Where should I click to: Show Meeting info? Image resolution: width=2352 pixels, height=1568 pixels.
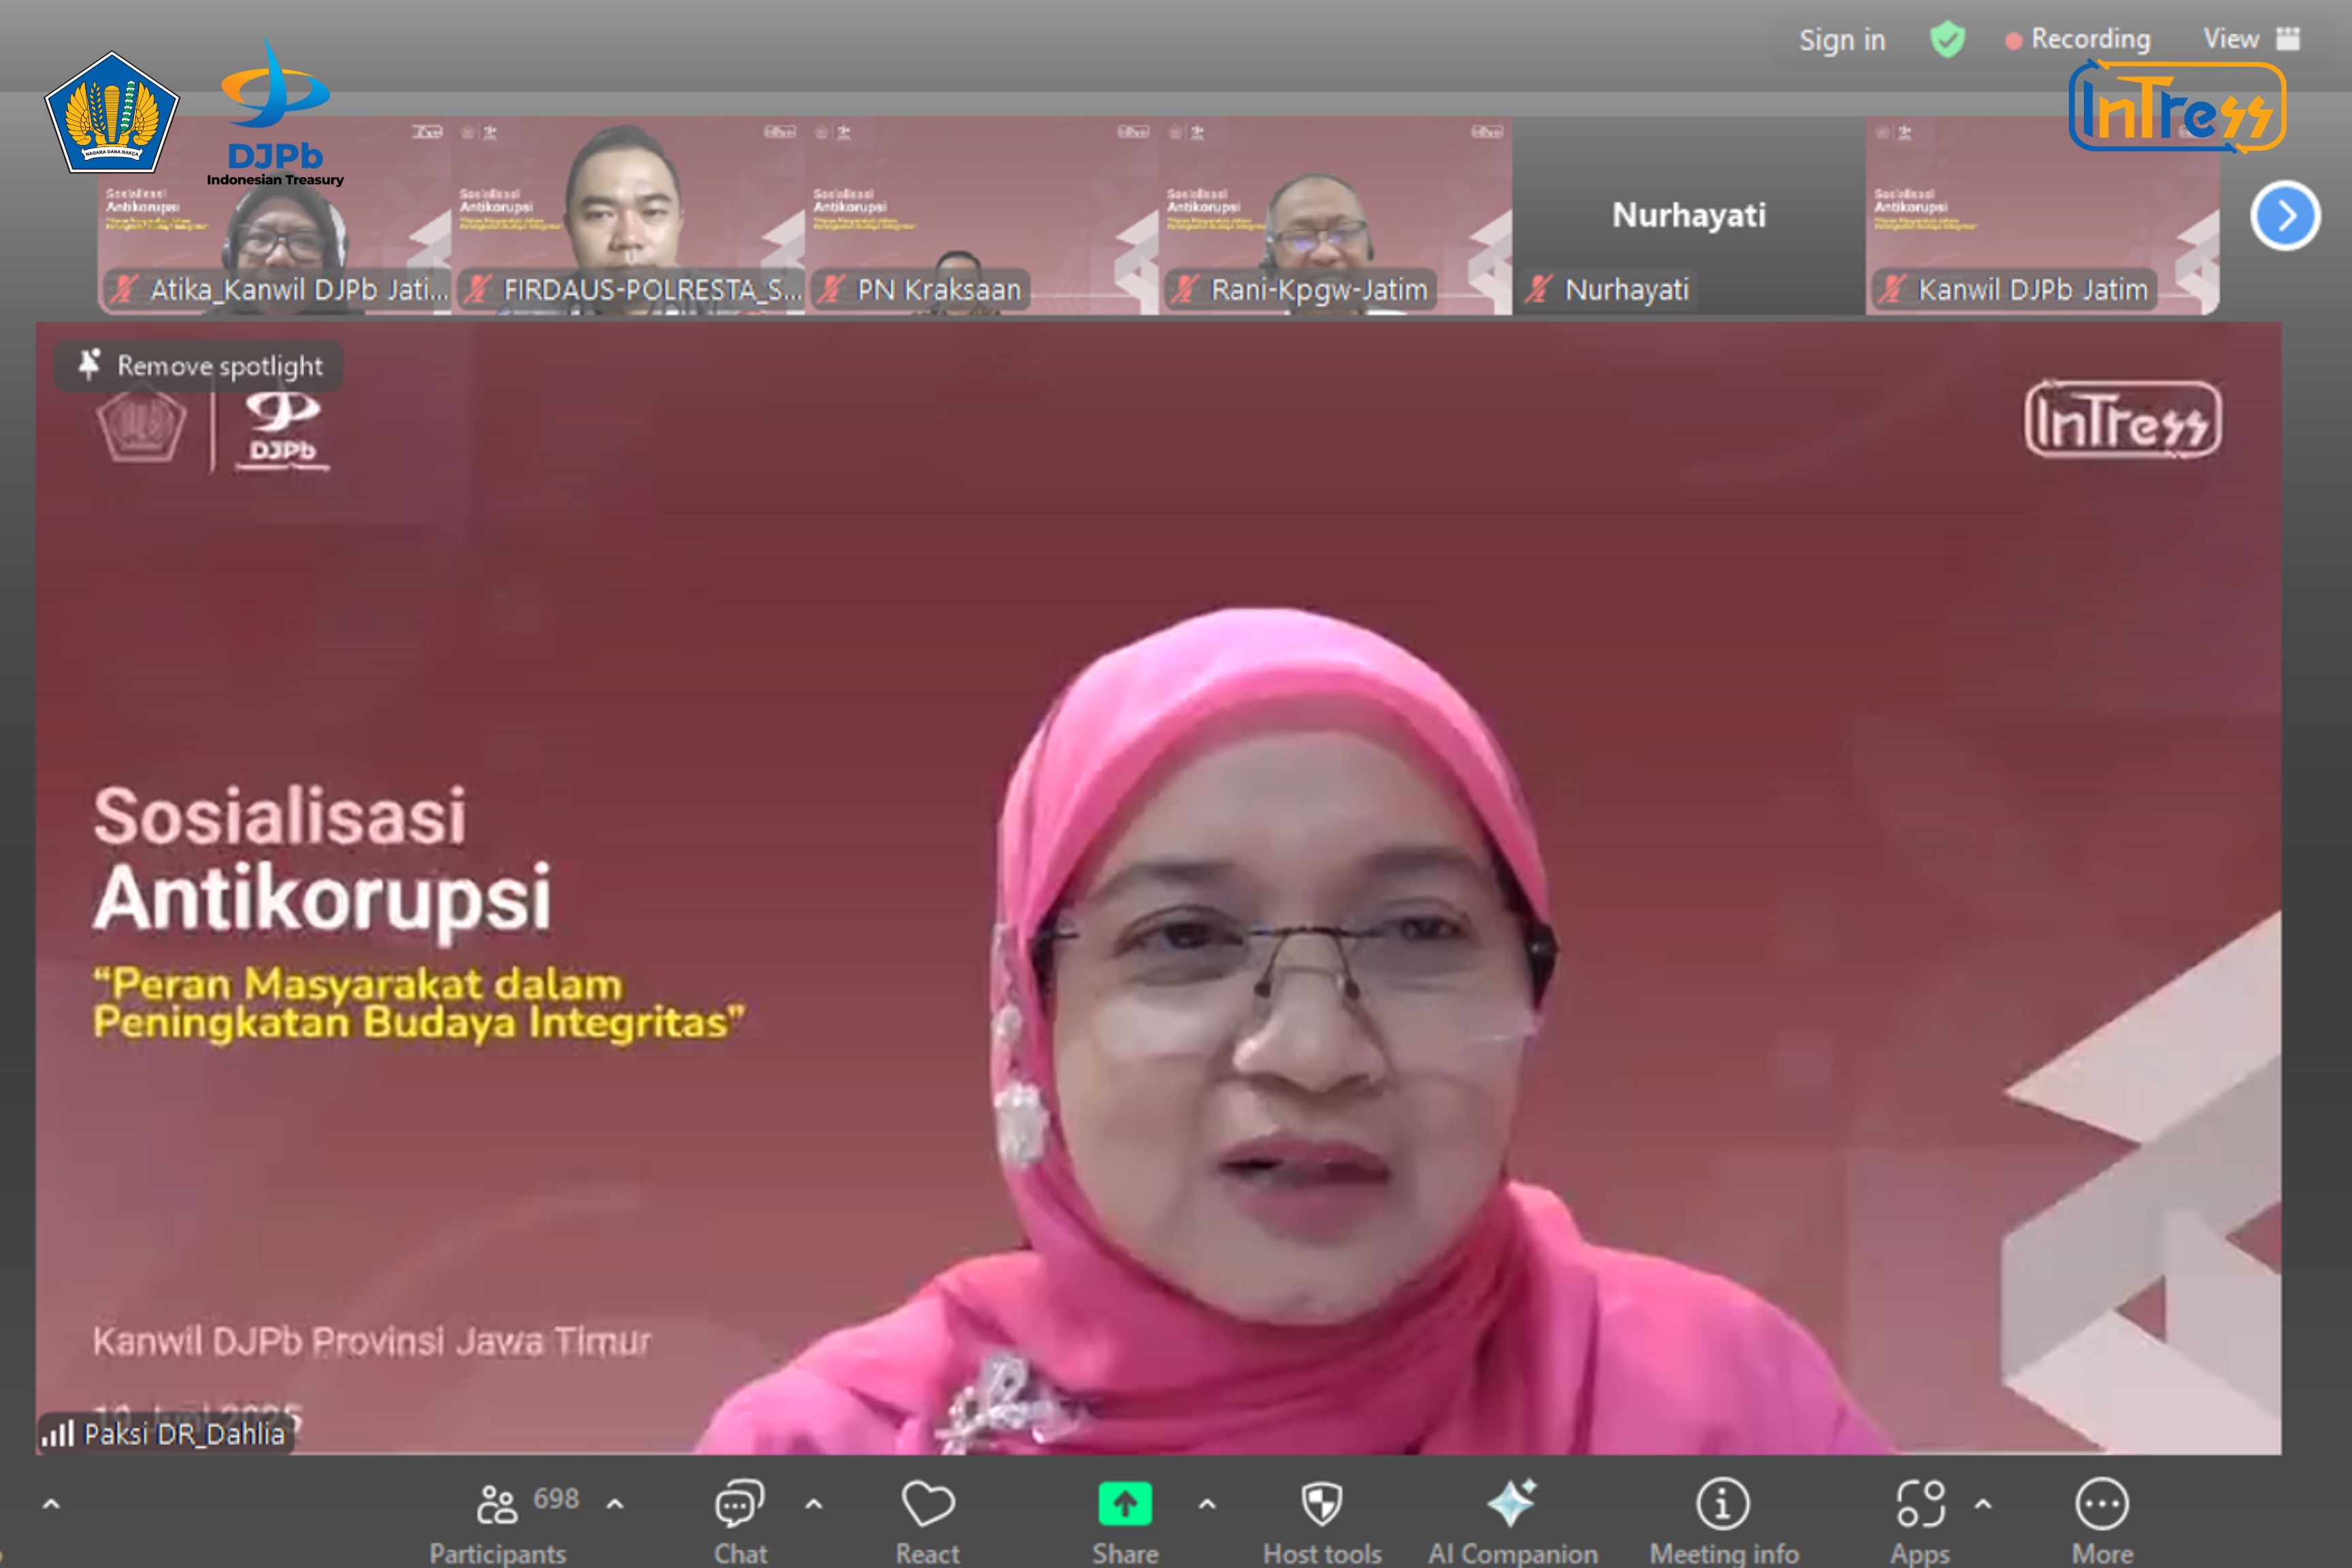pyautogui.click(x=1723, y=1521)
